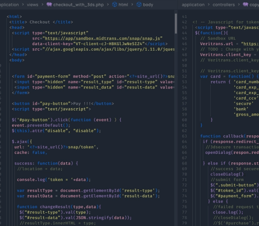
Task: Click the //submit form comment
Action: pos(227,180)
